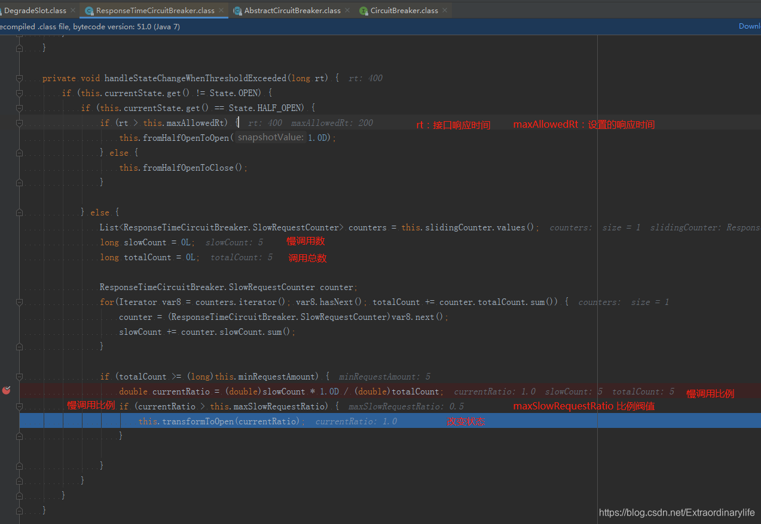Click the fromHalfOpenToOpen call
Image resolution: width=761 pixels, height=524 pixels.
[x=186, y=138]
